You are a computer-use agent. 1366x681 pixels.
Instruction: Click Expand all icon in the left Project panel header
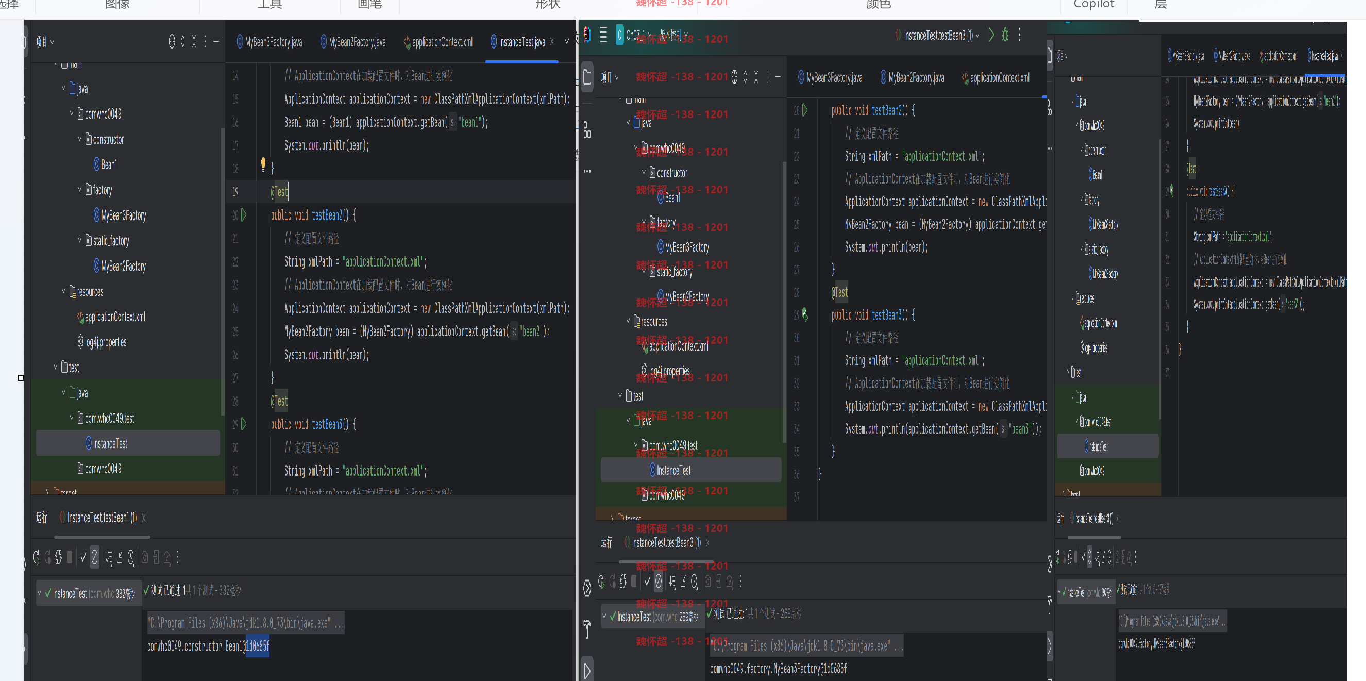[x=183, y=41]
